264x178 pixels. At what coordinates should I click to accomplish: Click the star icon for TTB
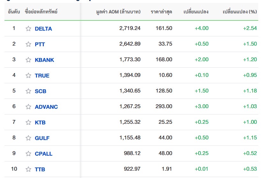tap(28, 169)
